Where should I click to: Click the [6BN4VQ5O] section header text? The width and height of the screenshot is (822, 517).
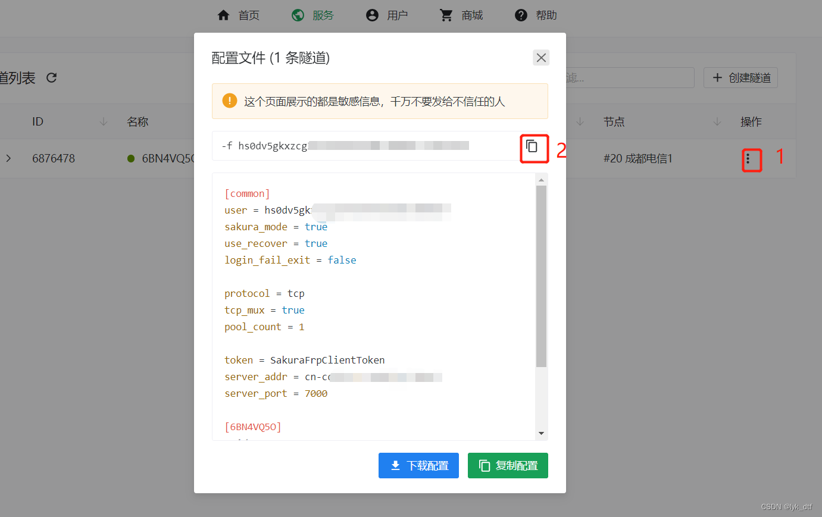click(x=253, y=427)
